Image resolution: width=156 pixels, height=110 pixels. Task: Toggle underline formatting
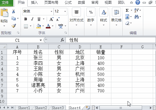click(39, 19)
